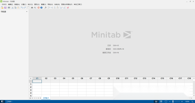Screen dimensions: 195x103
Task: Select column header C1
Action: (x=37, y=78)
